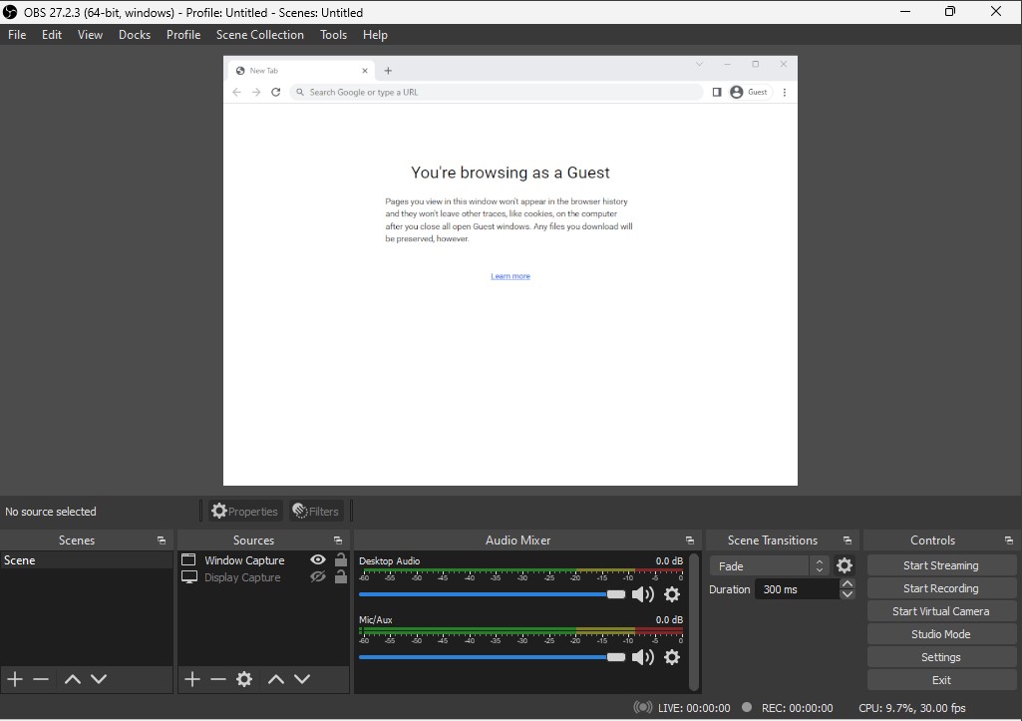This screenshot has height=721, width=1022.
Task: Open the Edit menu
Action: pyautogui.click(x=52, y=35)
